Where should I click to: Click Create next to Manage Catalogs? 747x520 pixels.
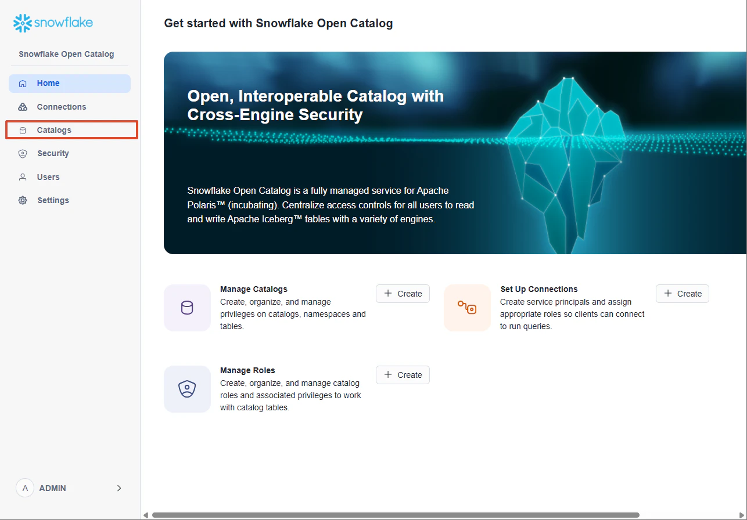(403, 294)
